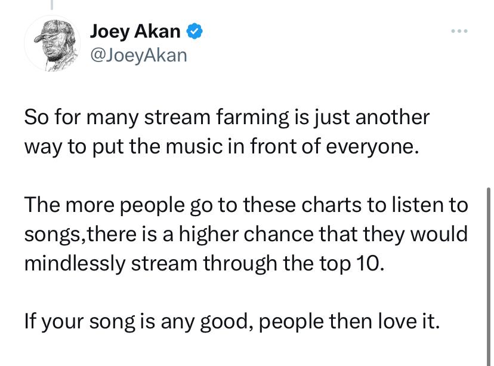Click the word "everyone." in the tweet
Image resolution: width=494 pixels, height=366 pixels.
(x=373, y=148)
